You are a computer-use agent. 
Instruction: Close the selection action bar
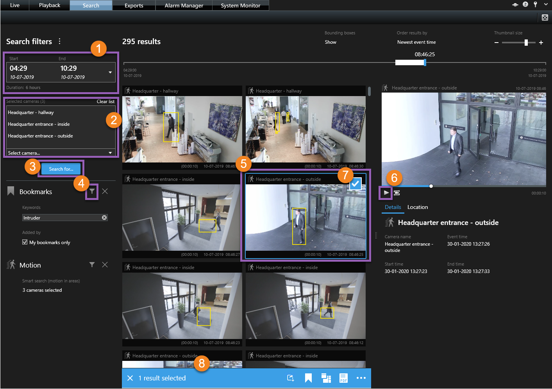tap(130, 378)
